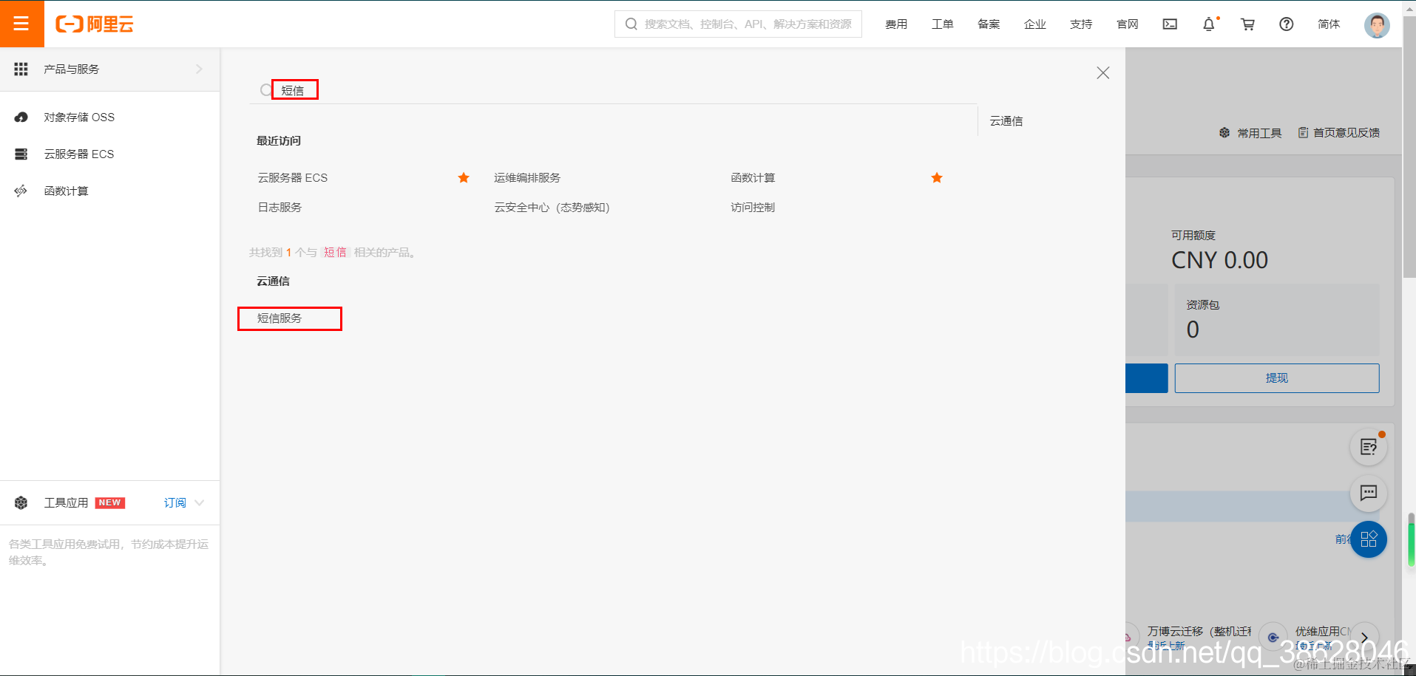Unfavorite 云服务器 ECS via its star
The width and height of the screenshot is (1416, 676).
click(x=463, y=177)
